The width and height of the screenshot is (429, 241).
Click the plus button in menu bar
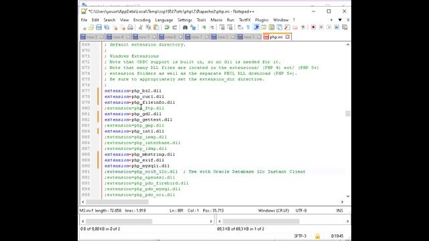331,20
